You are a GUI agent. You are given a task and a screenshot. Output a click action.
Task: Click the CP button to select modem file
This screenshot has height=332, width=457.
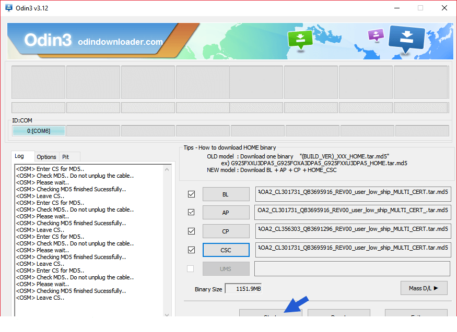coord(226,231)
